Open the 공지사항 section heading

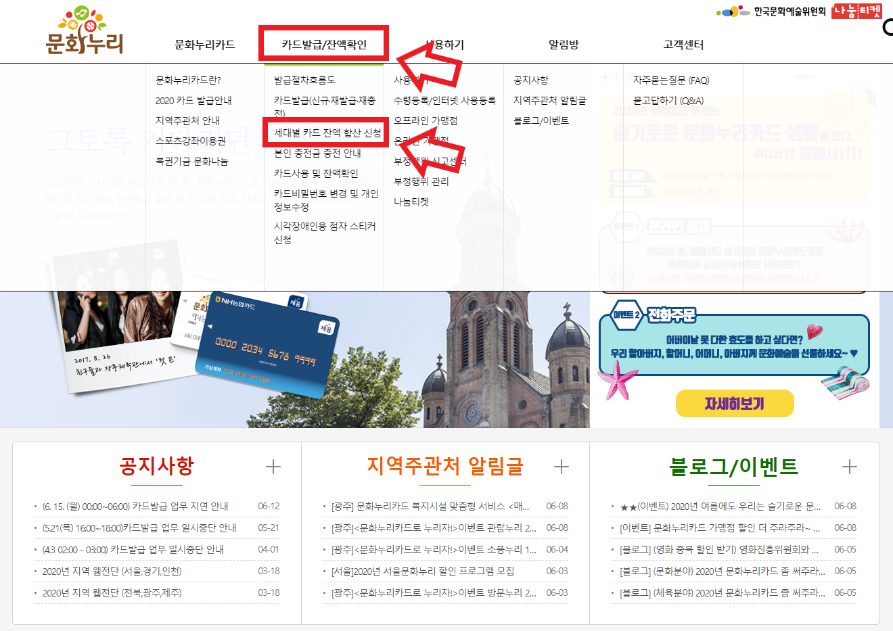(157, 466)
